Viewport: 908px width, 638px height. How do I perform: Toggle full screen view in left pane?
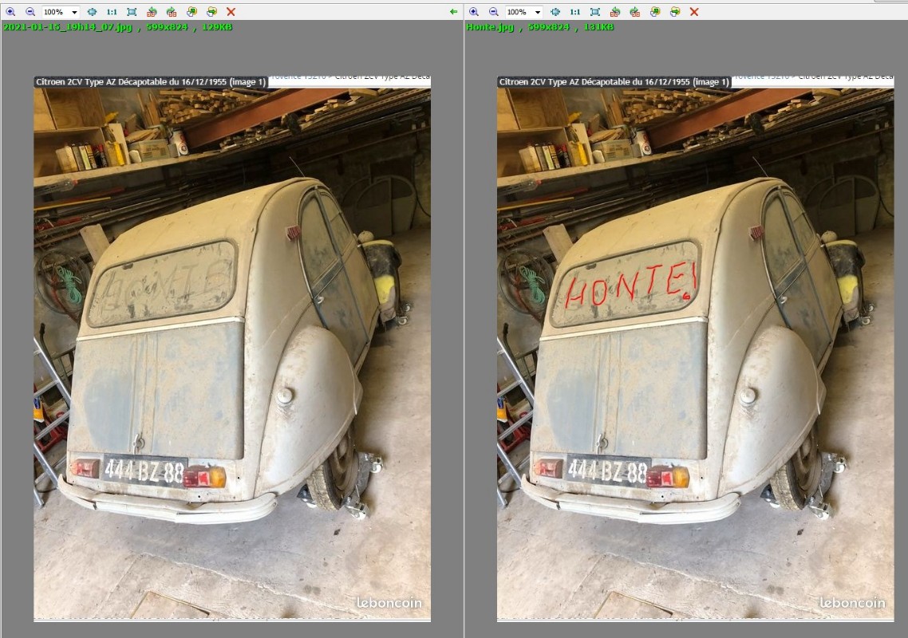(x=132, y=12)
